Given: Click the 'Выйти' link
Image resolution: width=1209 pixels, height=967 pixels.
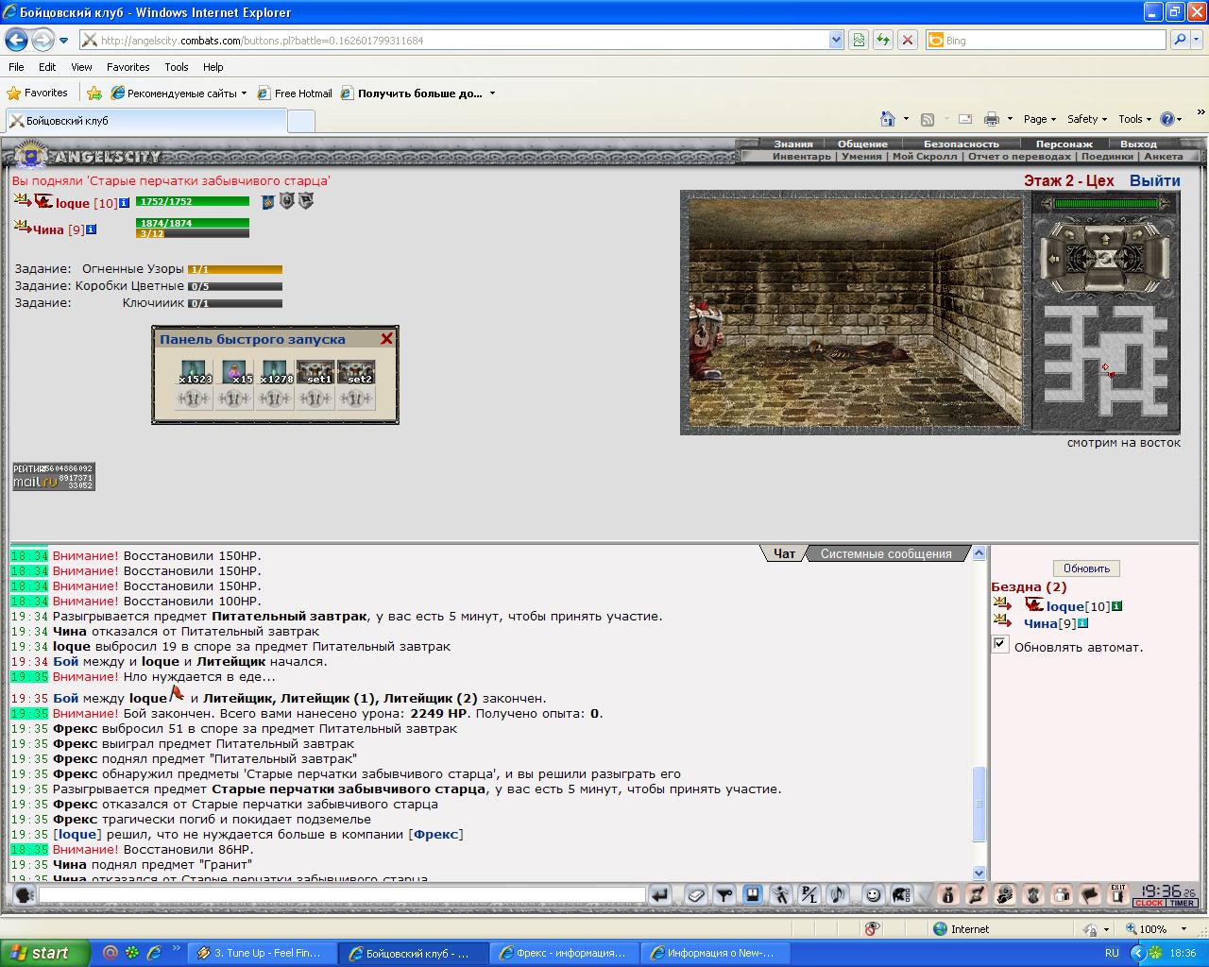Looking at the screenshot, I should (x=1154, y=180).
